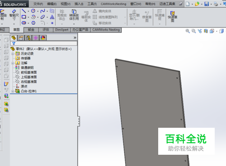Switch to the 办公室产品 tab

coord(80,30)
